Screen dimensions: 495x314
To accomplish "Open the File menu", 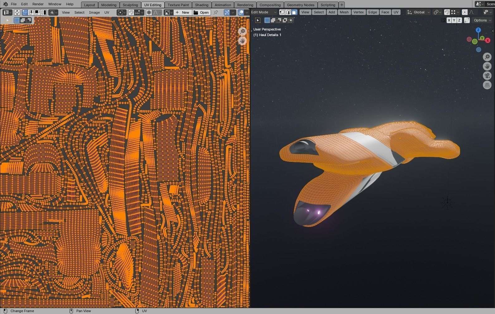I will click(14, 4).
